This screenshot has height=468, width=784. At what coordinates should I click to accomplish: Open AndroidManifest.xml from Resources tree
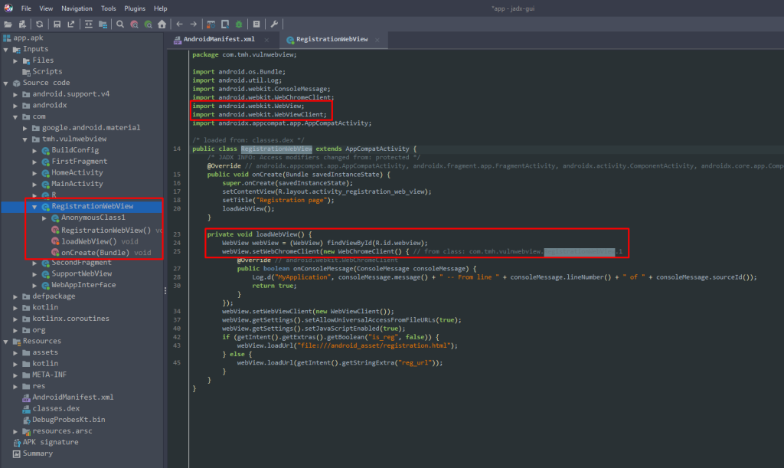73,397
